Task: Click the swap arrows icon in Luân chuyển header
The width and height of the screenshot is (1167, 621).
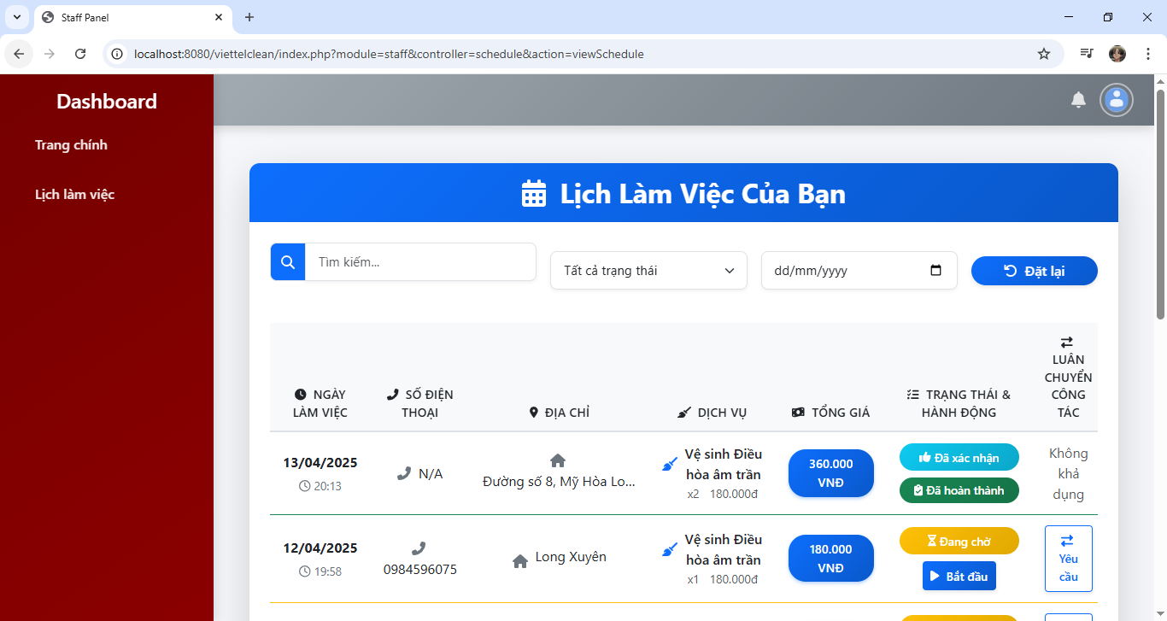Action: (x=1067, y=342)
